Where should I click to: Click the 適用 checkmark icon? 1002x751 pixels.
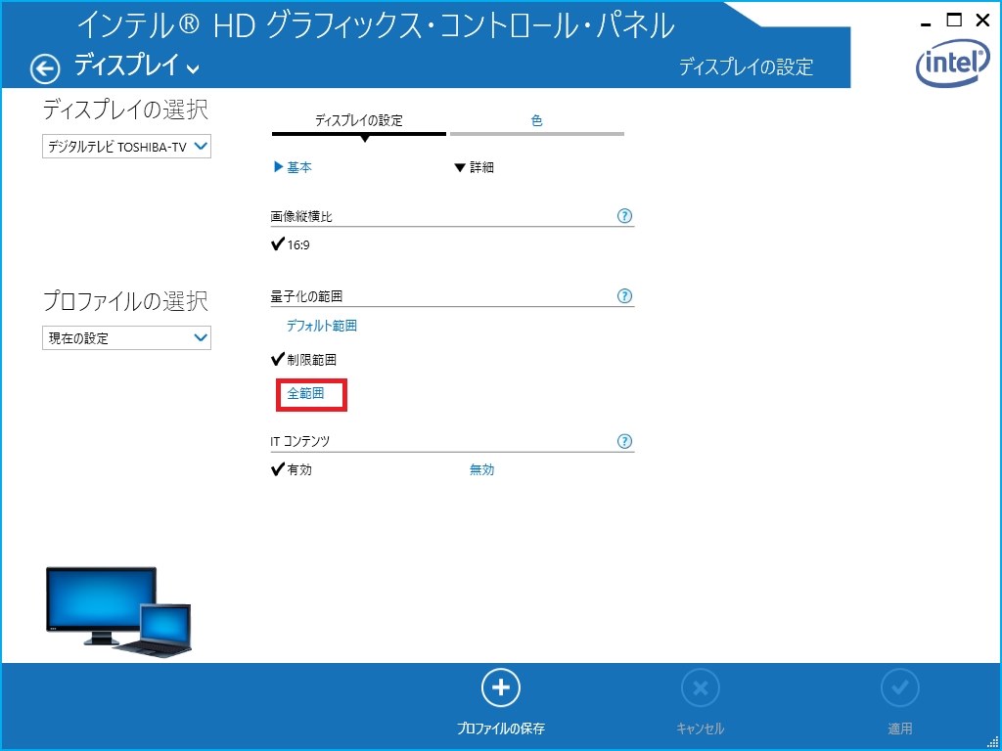900,687
